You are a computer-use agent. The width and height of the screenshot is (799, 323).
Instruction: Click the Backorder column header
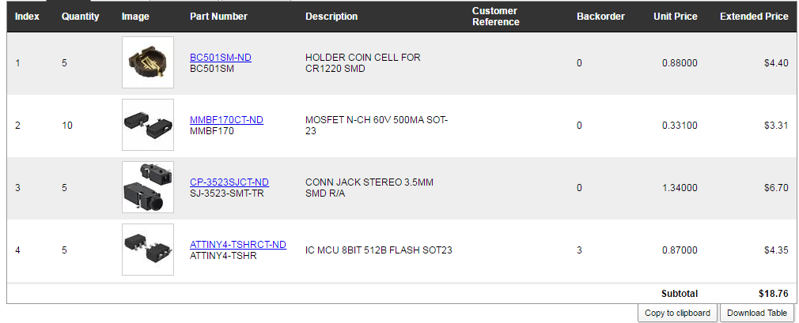point(600,17)
